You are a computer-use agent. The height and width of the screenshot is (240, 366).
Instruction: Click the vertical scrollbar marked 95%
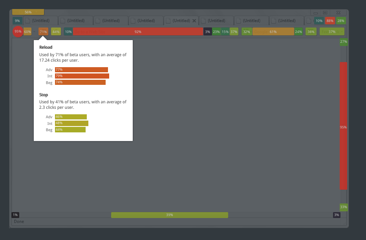[x=343, y=126]
